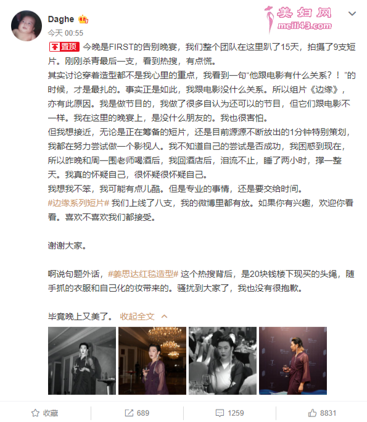Click the comment bubble icon
This screenshot has width=367, height=422.
pos(220,413)
